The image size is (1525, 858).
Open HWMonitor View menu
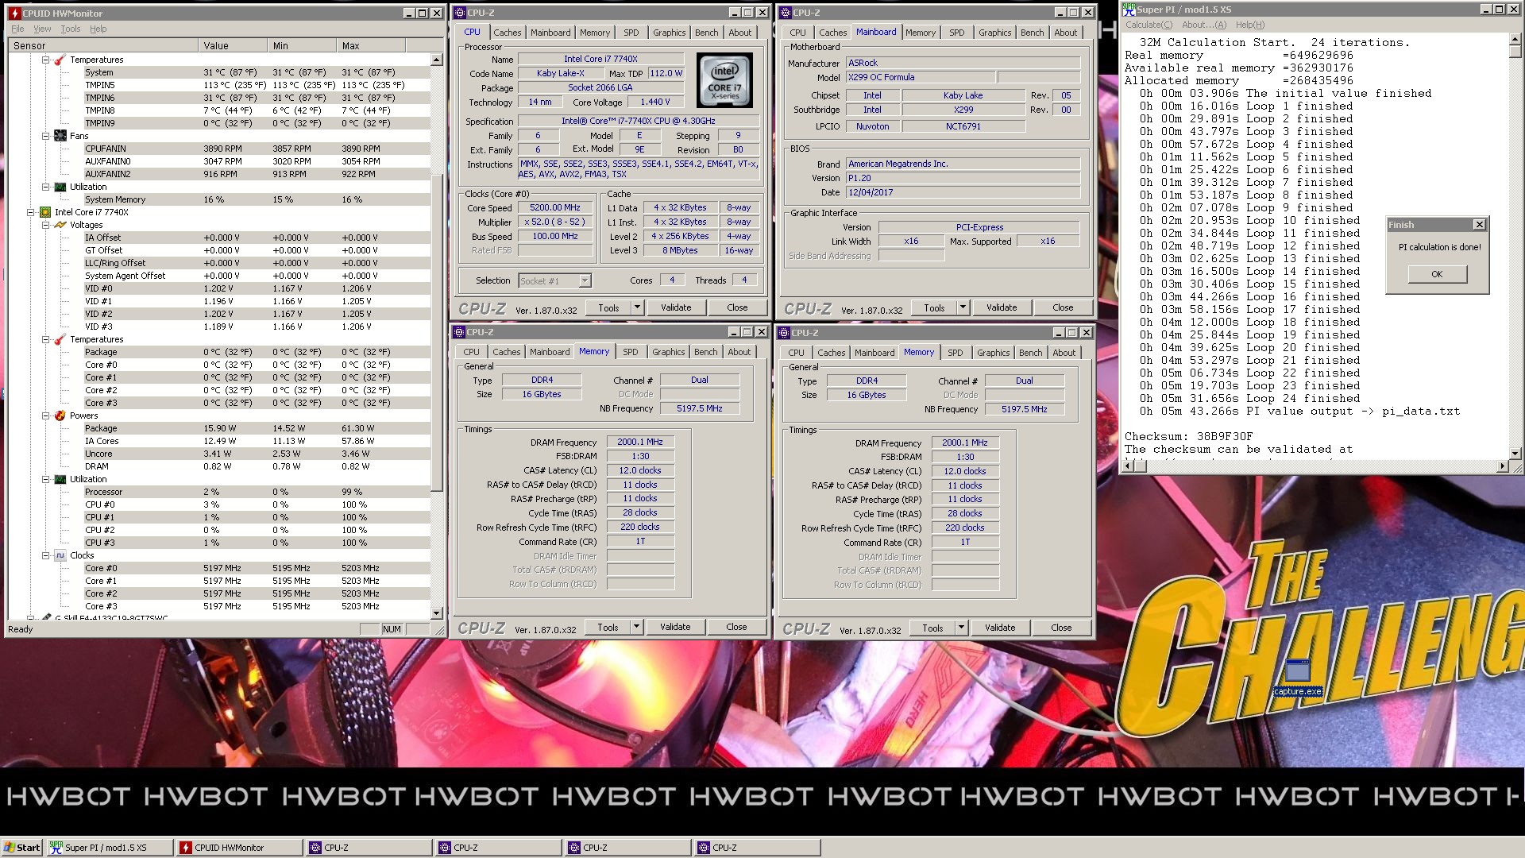(x=42, y=29)
